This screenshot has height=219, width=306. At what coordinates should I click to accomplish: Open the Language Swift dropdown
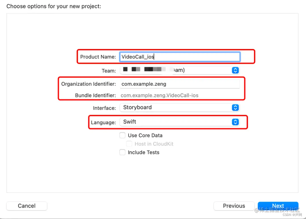(180, 122)
